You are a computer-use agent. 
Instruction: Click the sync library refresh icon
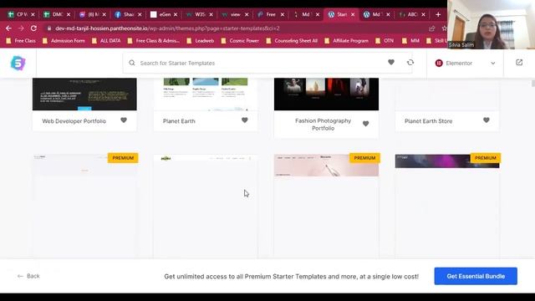coord(410,63)
